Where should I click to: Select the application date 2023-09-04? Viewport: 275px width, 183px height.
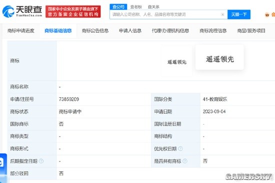click(x=214, y=112)
